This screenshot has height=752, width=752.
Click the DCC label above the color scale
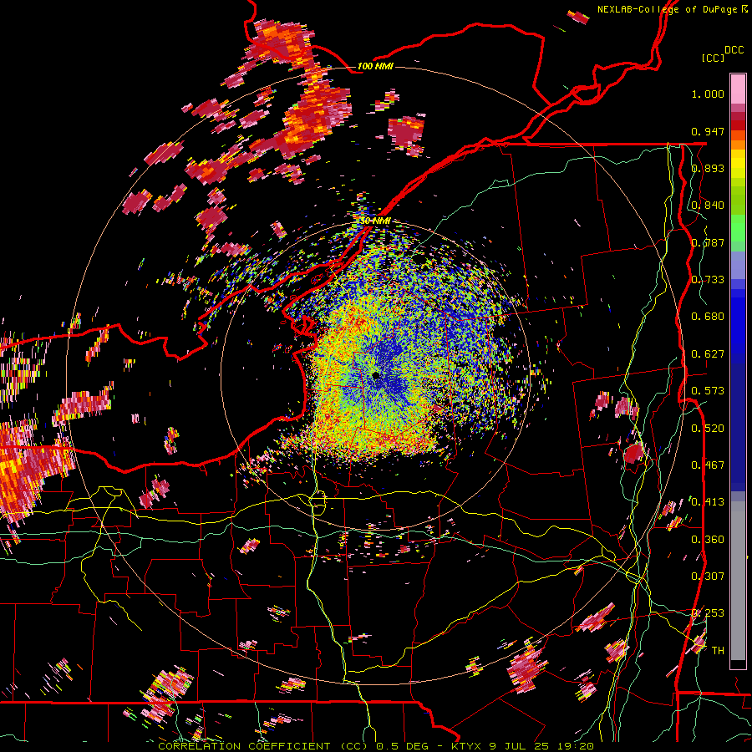point(734,49)
